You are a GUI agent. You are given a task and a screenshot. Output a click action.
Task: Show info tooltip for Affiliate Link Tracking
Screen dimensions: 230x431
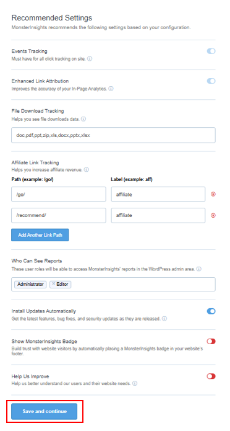tap(87, 170)
